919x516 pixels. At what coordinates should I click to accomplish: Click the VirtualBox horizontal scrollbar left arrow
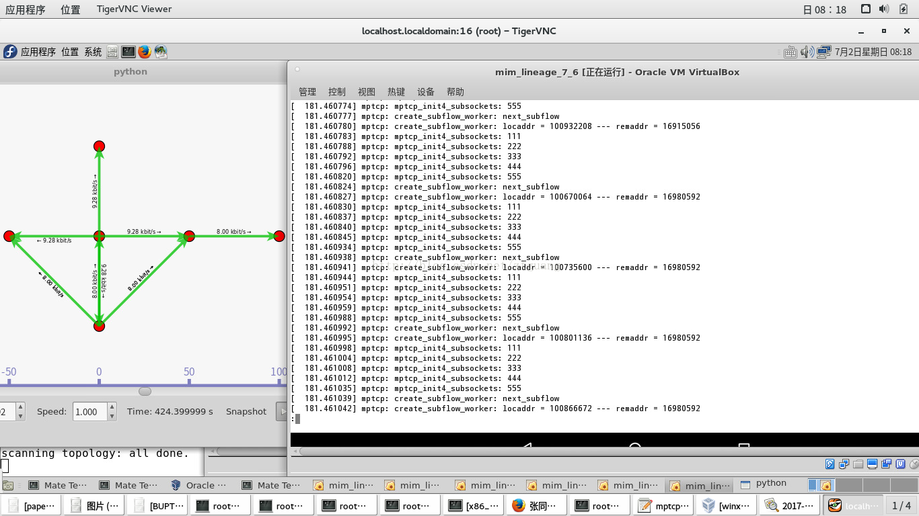point(295,451)
